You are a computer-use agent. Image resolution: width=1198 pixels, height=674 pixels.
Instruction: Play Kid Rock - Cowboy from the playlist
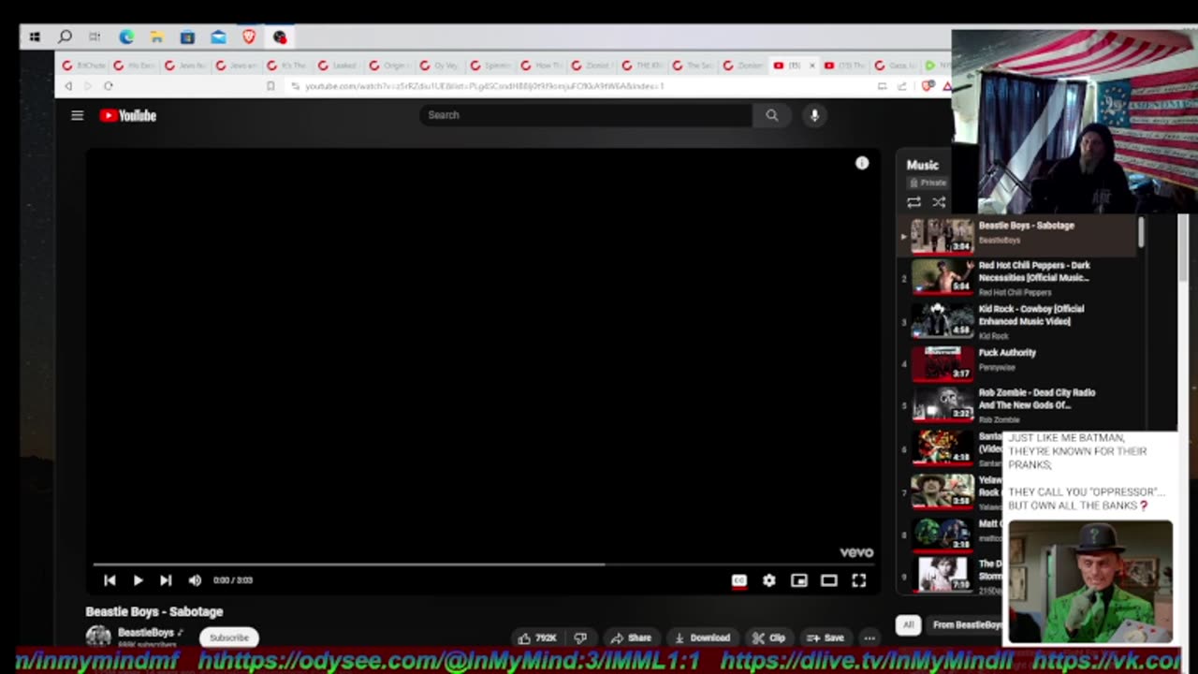click(1018, 321)
